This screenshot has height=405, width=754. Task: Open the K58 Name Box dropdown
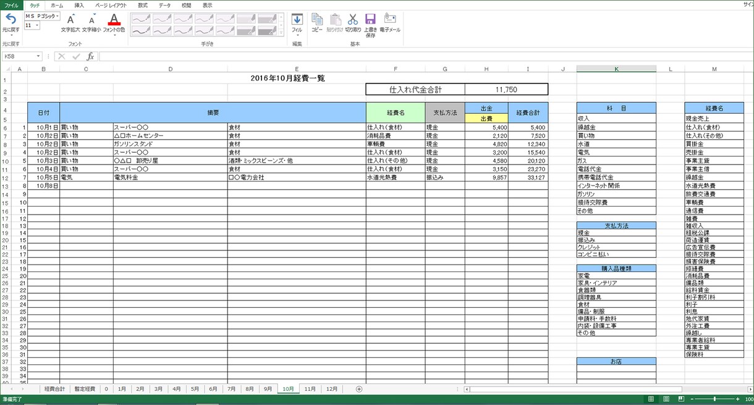point(38,56)
